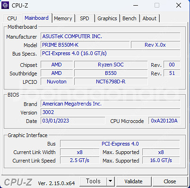
Task: Select the Mainboard tab
Action: point(36,18)
